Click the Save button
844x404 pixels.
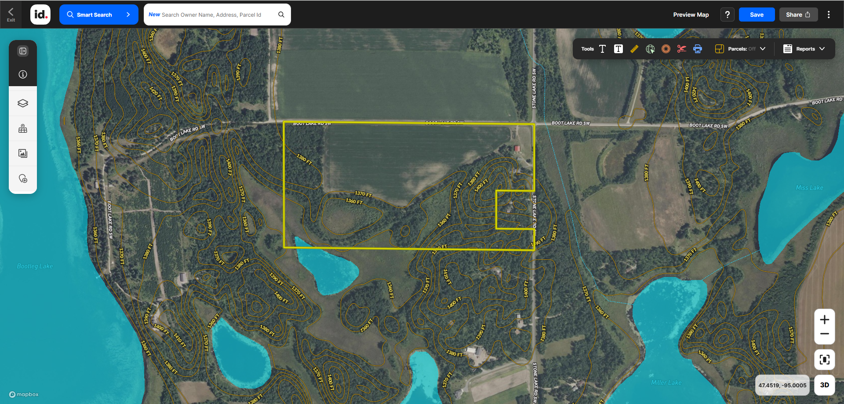(757, 14)
